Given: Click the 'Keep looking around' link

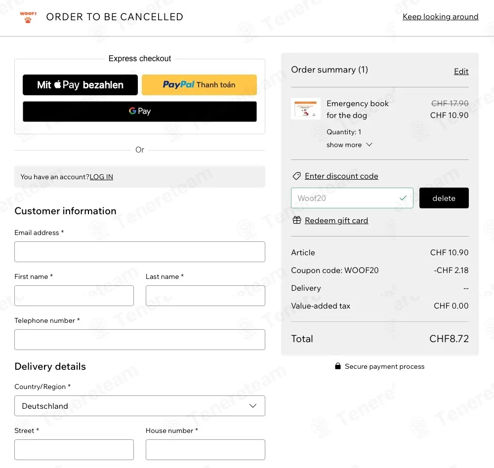Looking at the screenshot, I should click(440, 17).
